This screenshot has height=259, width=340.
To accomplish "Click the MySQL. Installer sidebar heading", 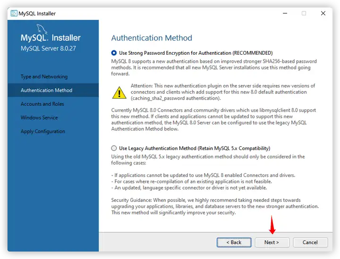I will click(x=51, y=38).
